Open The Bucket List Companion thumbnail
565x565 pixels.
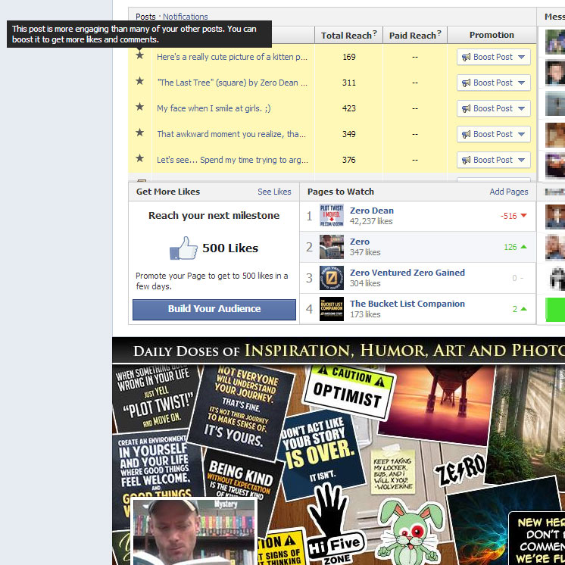(332, 309)
